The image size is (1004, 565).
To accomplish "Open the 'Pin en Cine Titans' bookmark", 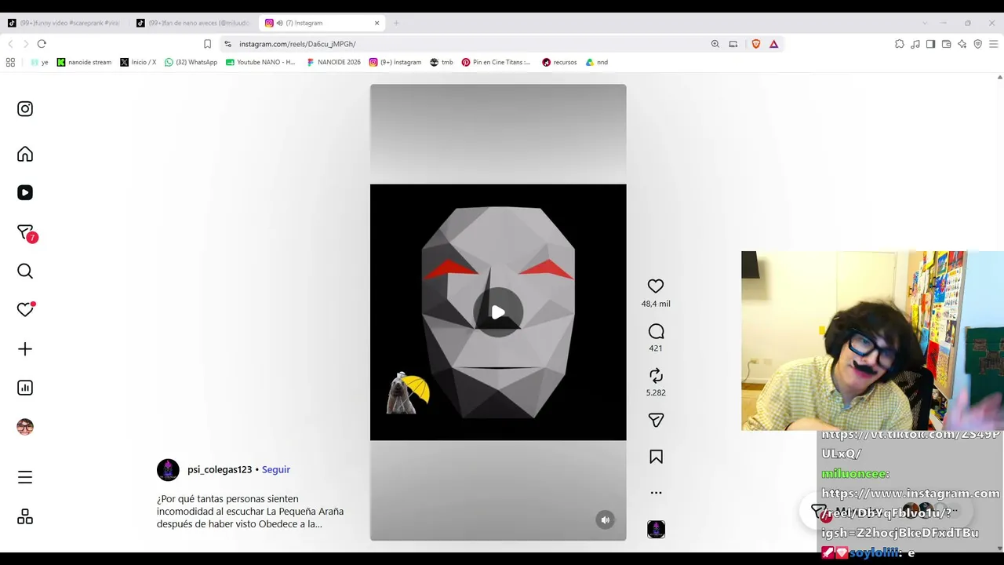I will [x=496, y=62].
